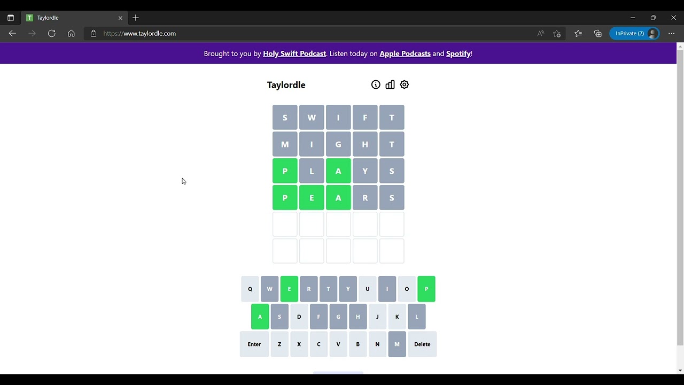Tap the O key
684x385 pixels.
(407, 289)
